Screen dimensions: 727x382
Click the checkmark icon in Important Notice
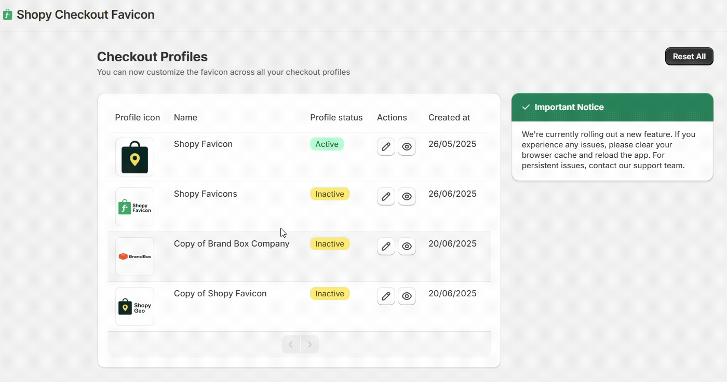click(526, 107)
